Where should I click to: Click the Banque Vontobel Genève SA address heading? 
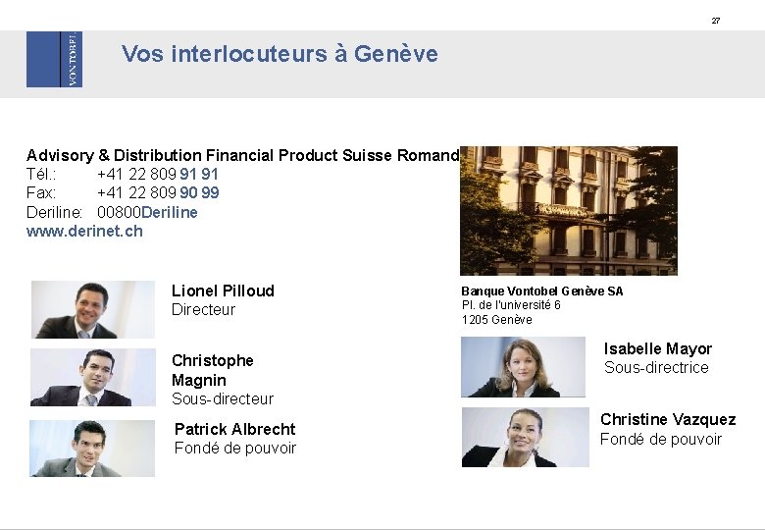click(542, 291)
